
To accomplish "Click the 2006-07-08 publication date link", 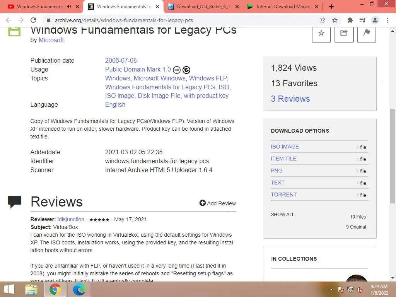I will pos(121,61).
